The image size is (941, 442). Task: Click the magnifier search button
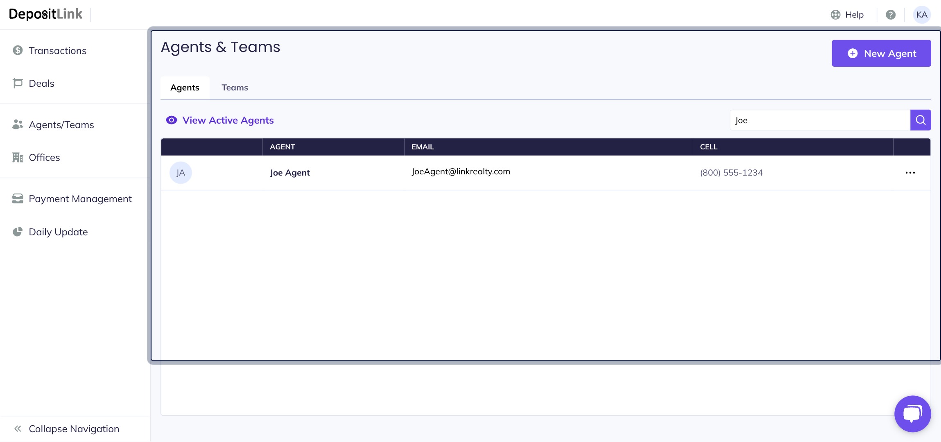921,120
